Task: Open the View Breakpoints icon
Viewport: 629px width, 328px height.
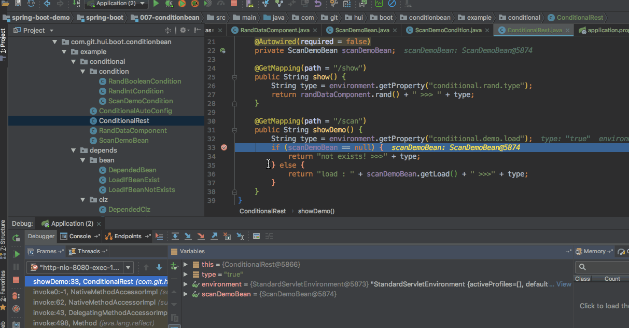Action: tap(16, 295)
